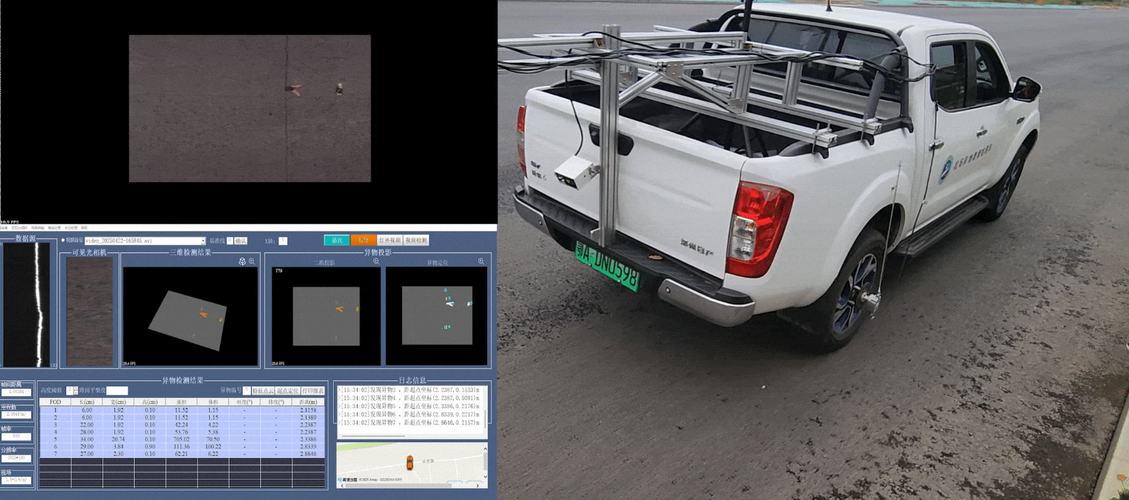Screen dimensions: 1129x500
Task: Click the zoom magnifier in 三维检测结果 panel
Action: (x=252, y=261)
